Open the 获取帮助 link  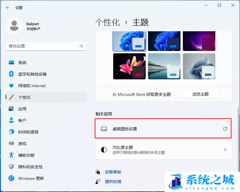click(x=113, y=172)
